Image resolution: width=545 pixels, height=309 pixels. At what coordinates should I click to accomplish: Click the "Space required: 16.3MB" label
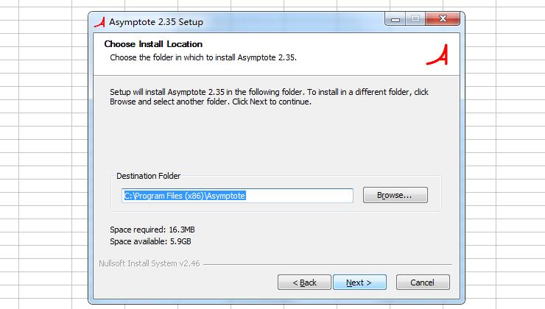click(x=152, y=230)
